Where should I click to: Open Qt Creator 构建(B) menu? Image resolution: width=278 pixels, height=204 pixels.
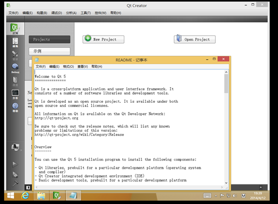[42, 13]
